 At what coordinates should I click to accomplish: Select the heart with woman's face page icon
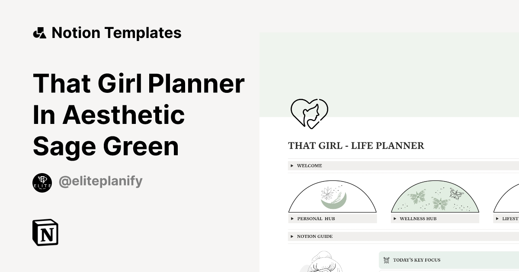point(310,114)
